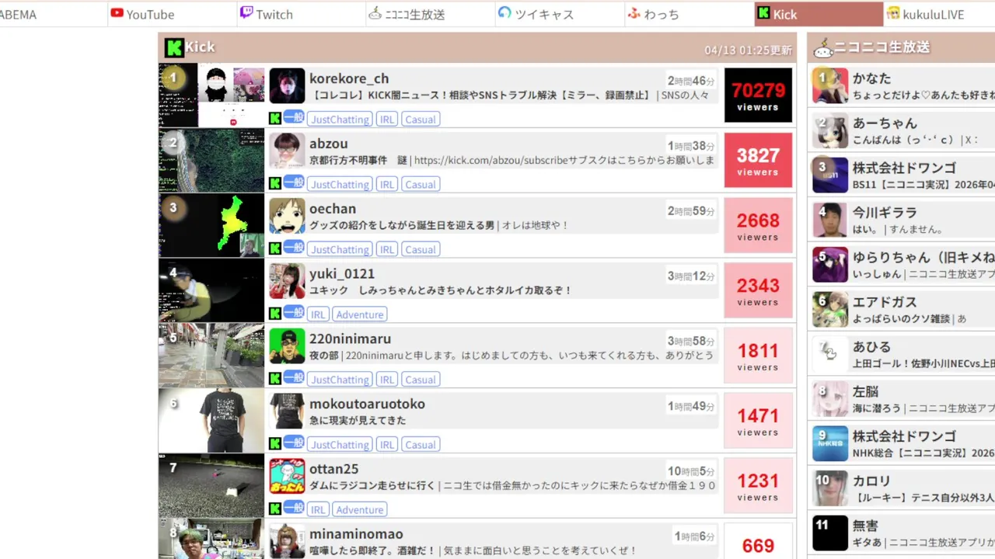995x559 pixels.
Task: Open yuki_0121 stream thumbnail
Action: pos(211,290)
